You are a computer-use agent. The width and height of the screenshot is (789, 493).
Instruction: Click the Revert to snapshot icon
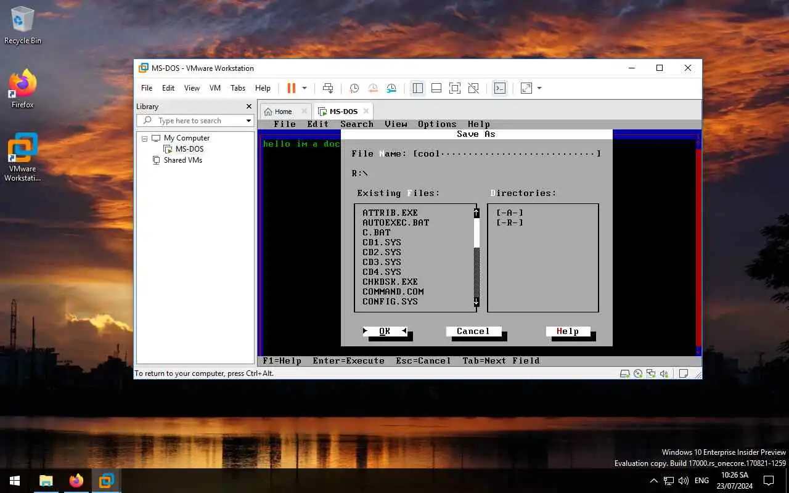[373, 88]
